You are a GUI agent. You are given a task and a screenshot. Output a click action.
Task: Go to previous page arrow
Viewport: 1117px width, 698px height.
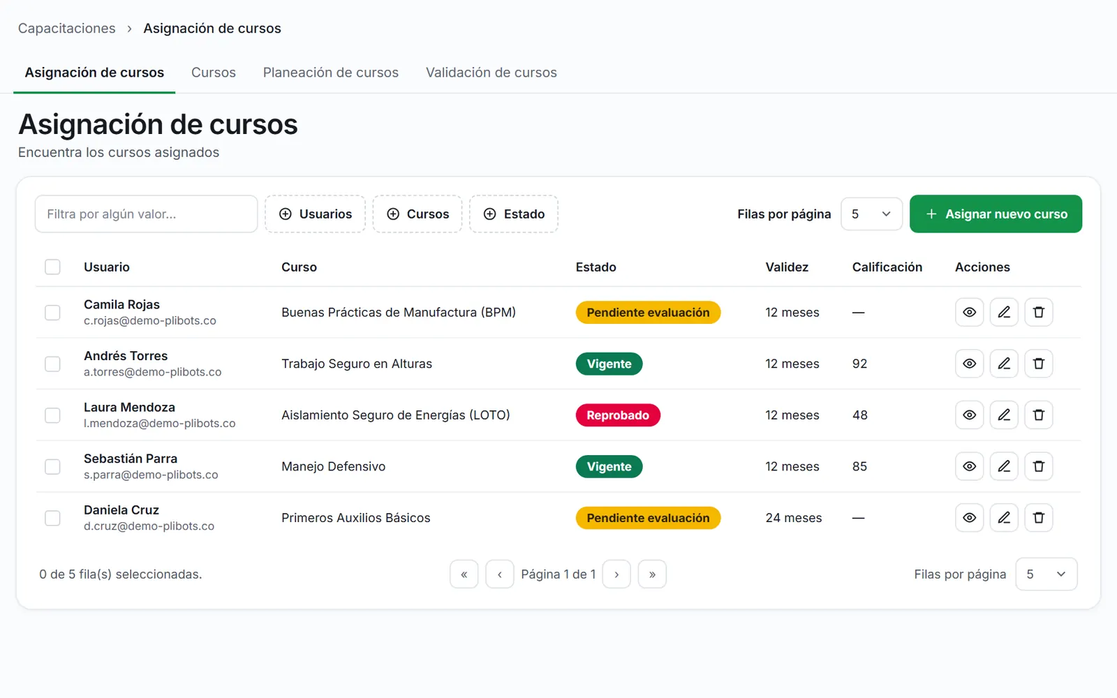tap(500, 574)
